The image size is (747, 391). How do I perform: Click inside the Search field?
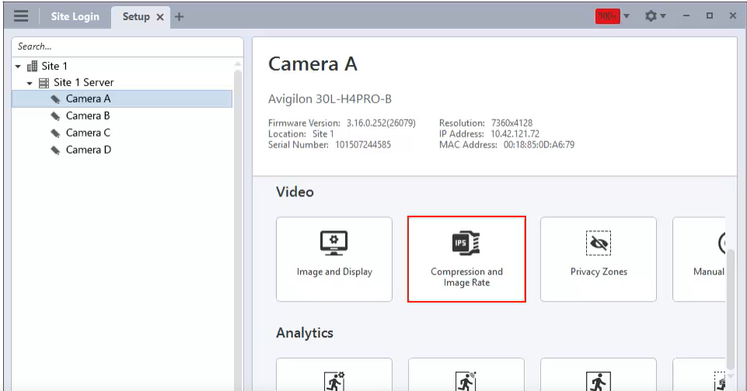pyautogui.click(x=127, y=47)
